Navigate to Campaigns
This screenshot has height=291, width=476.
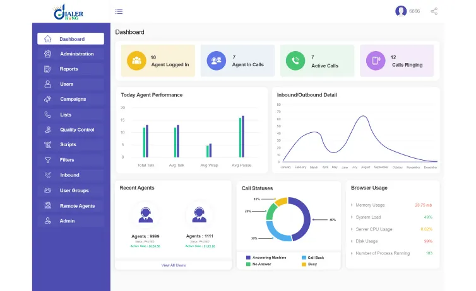71,99
